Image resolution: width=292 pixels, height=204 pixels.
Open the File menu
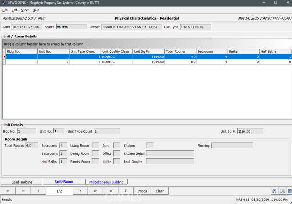(5, 10)
